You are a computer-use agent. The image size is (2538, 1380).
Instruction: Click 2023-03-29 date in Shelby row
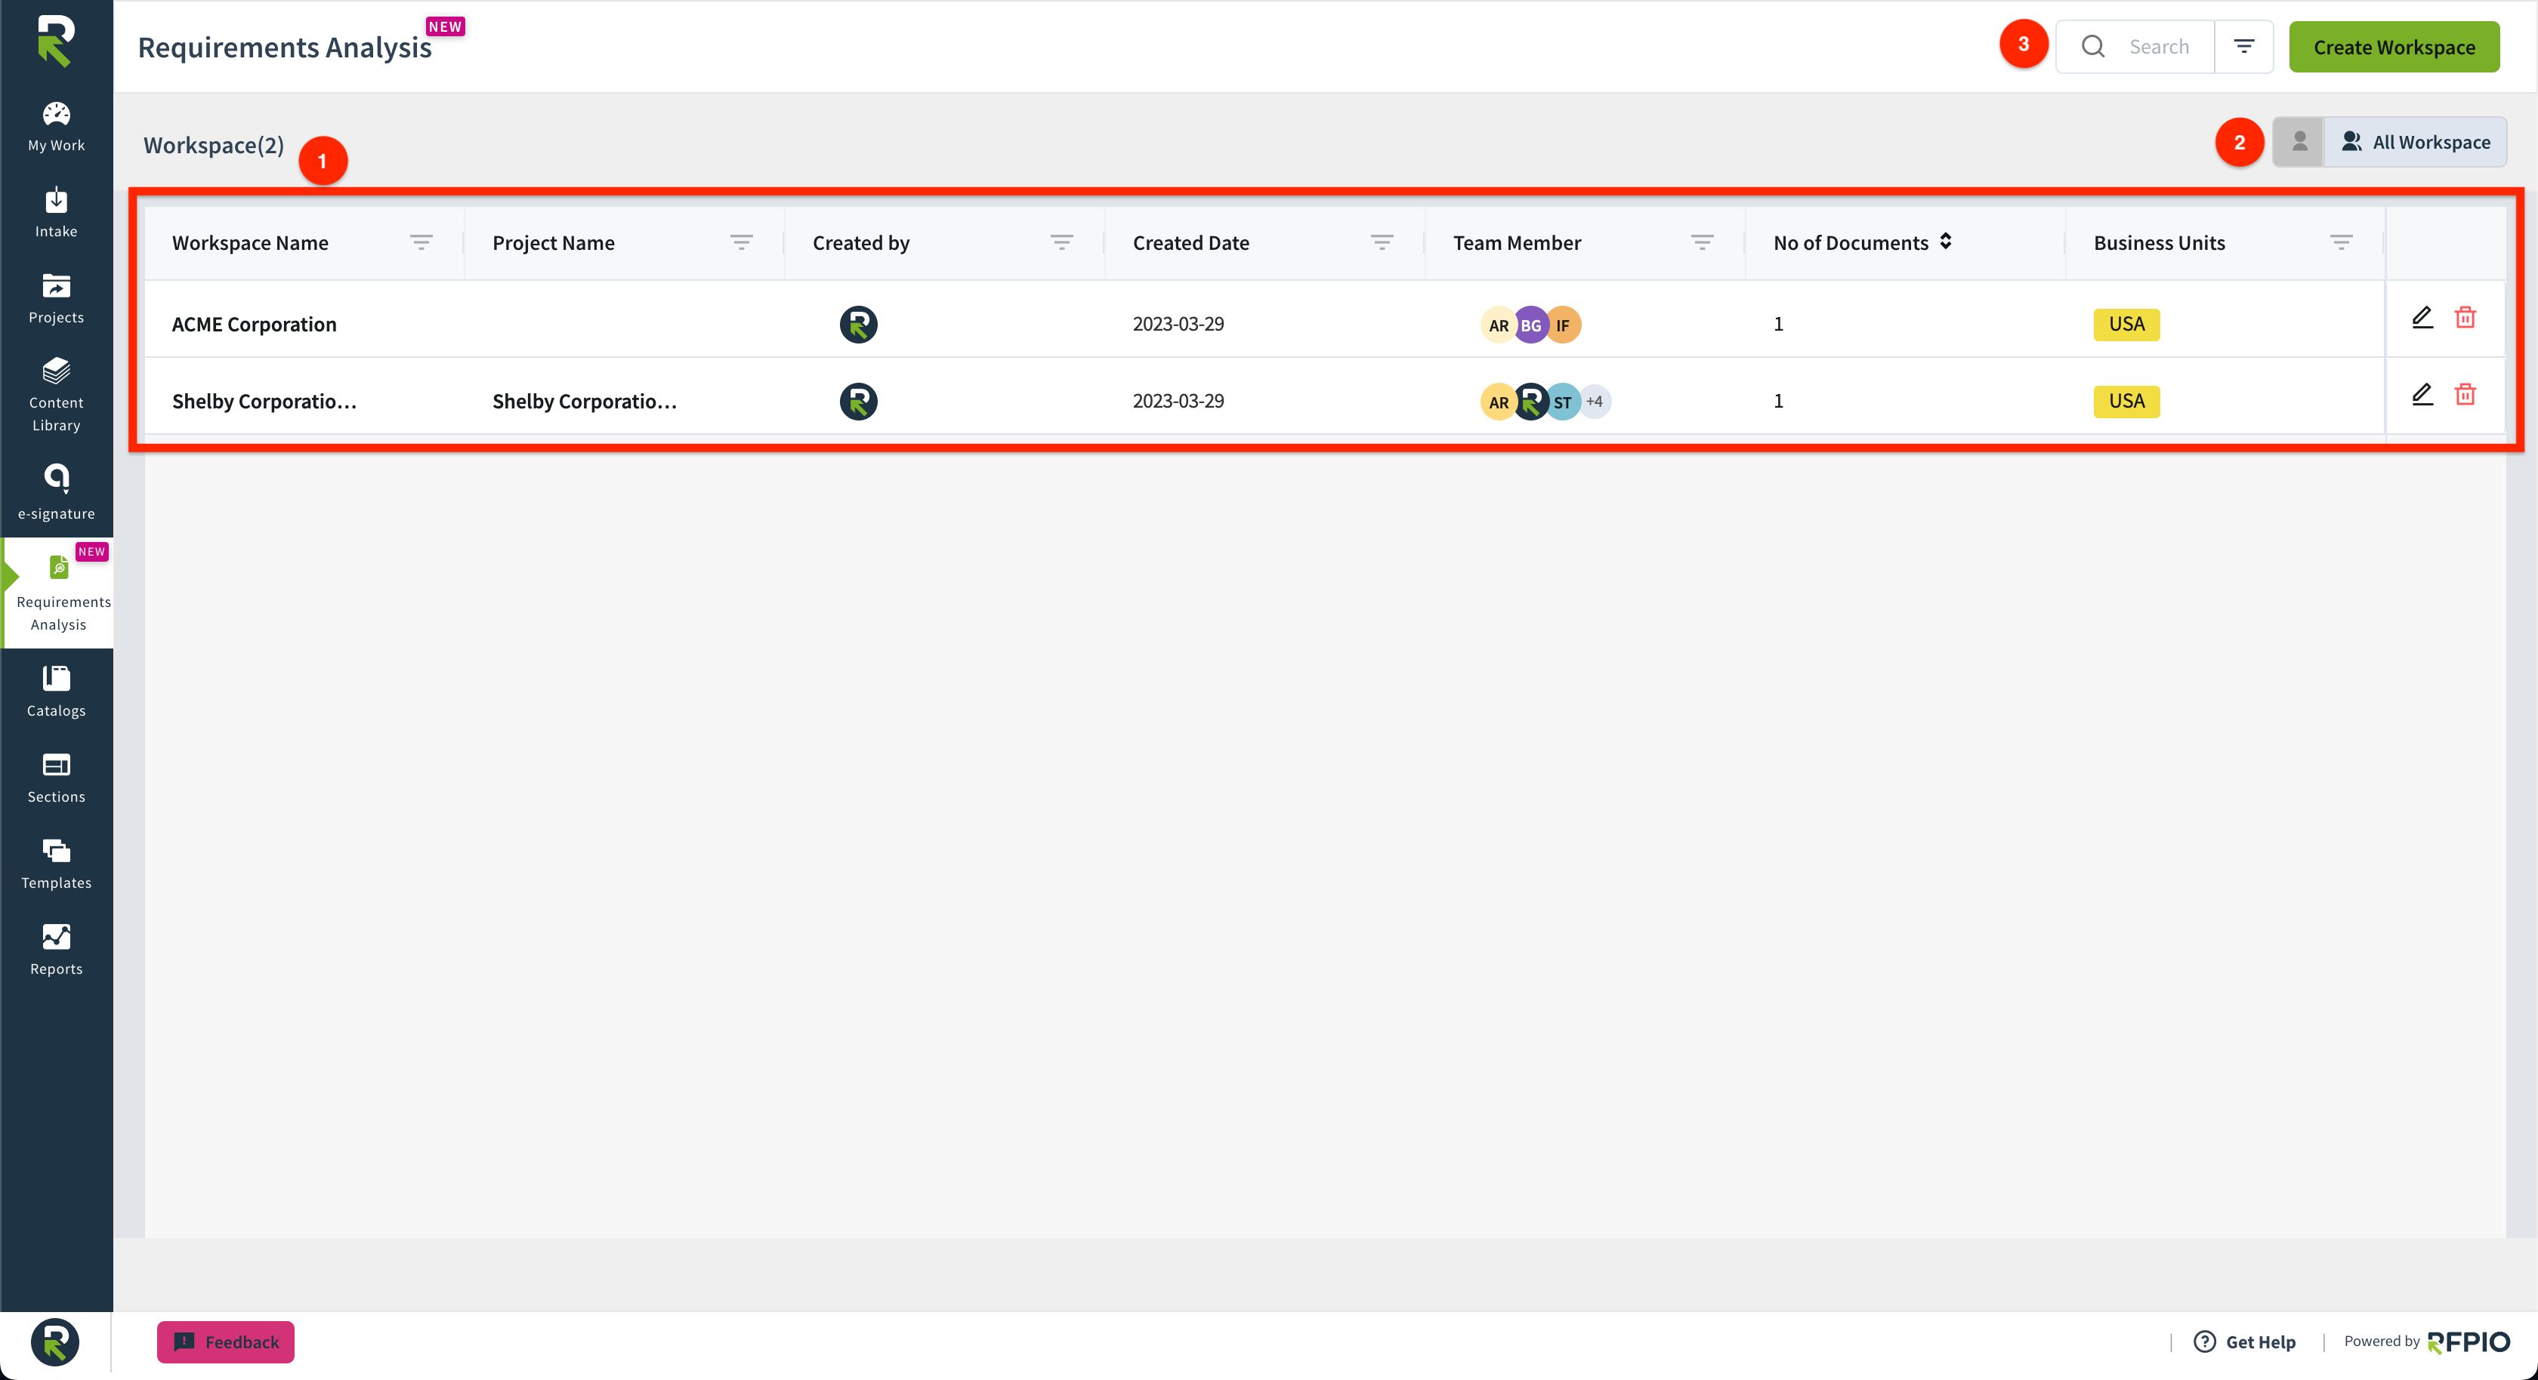pyautogui.click(x=1178, y=401)
